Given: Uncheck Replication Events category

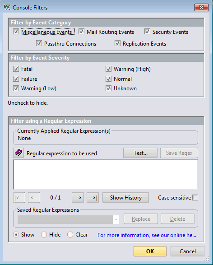Looking at the screenshot, I should click(x=118, y=43).
